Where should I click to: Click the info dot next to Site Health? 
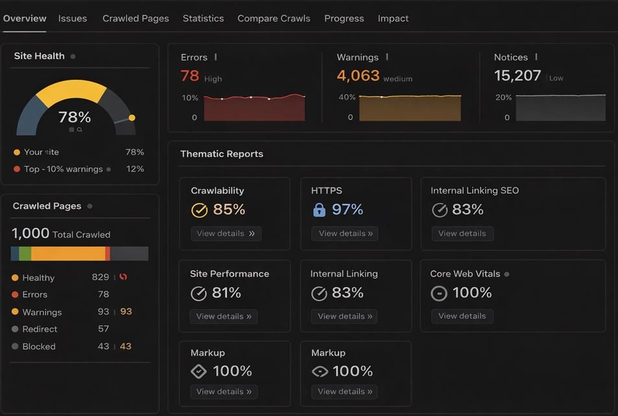(x=73, y=56)
